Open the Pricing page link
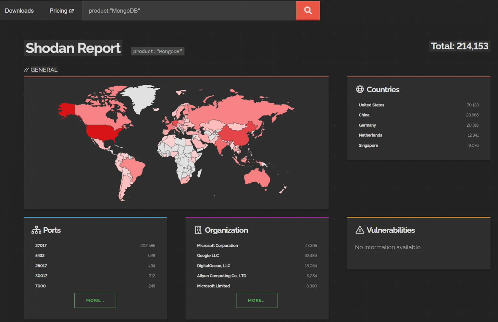This screenshot has height=322, width=498. click(x=58, y=11)
